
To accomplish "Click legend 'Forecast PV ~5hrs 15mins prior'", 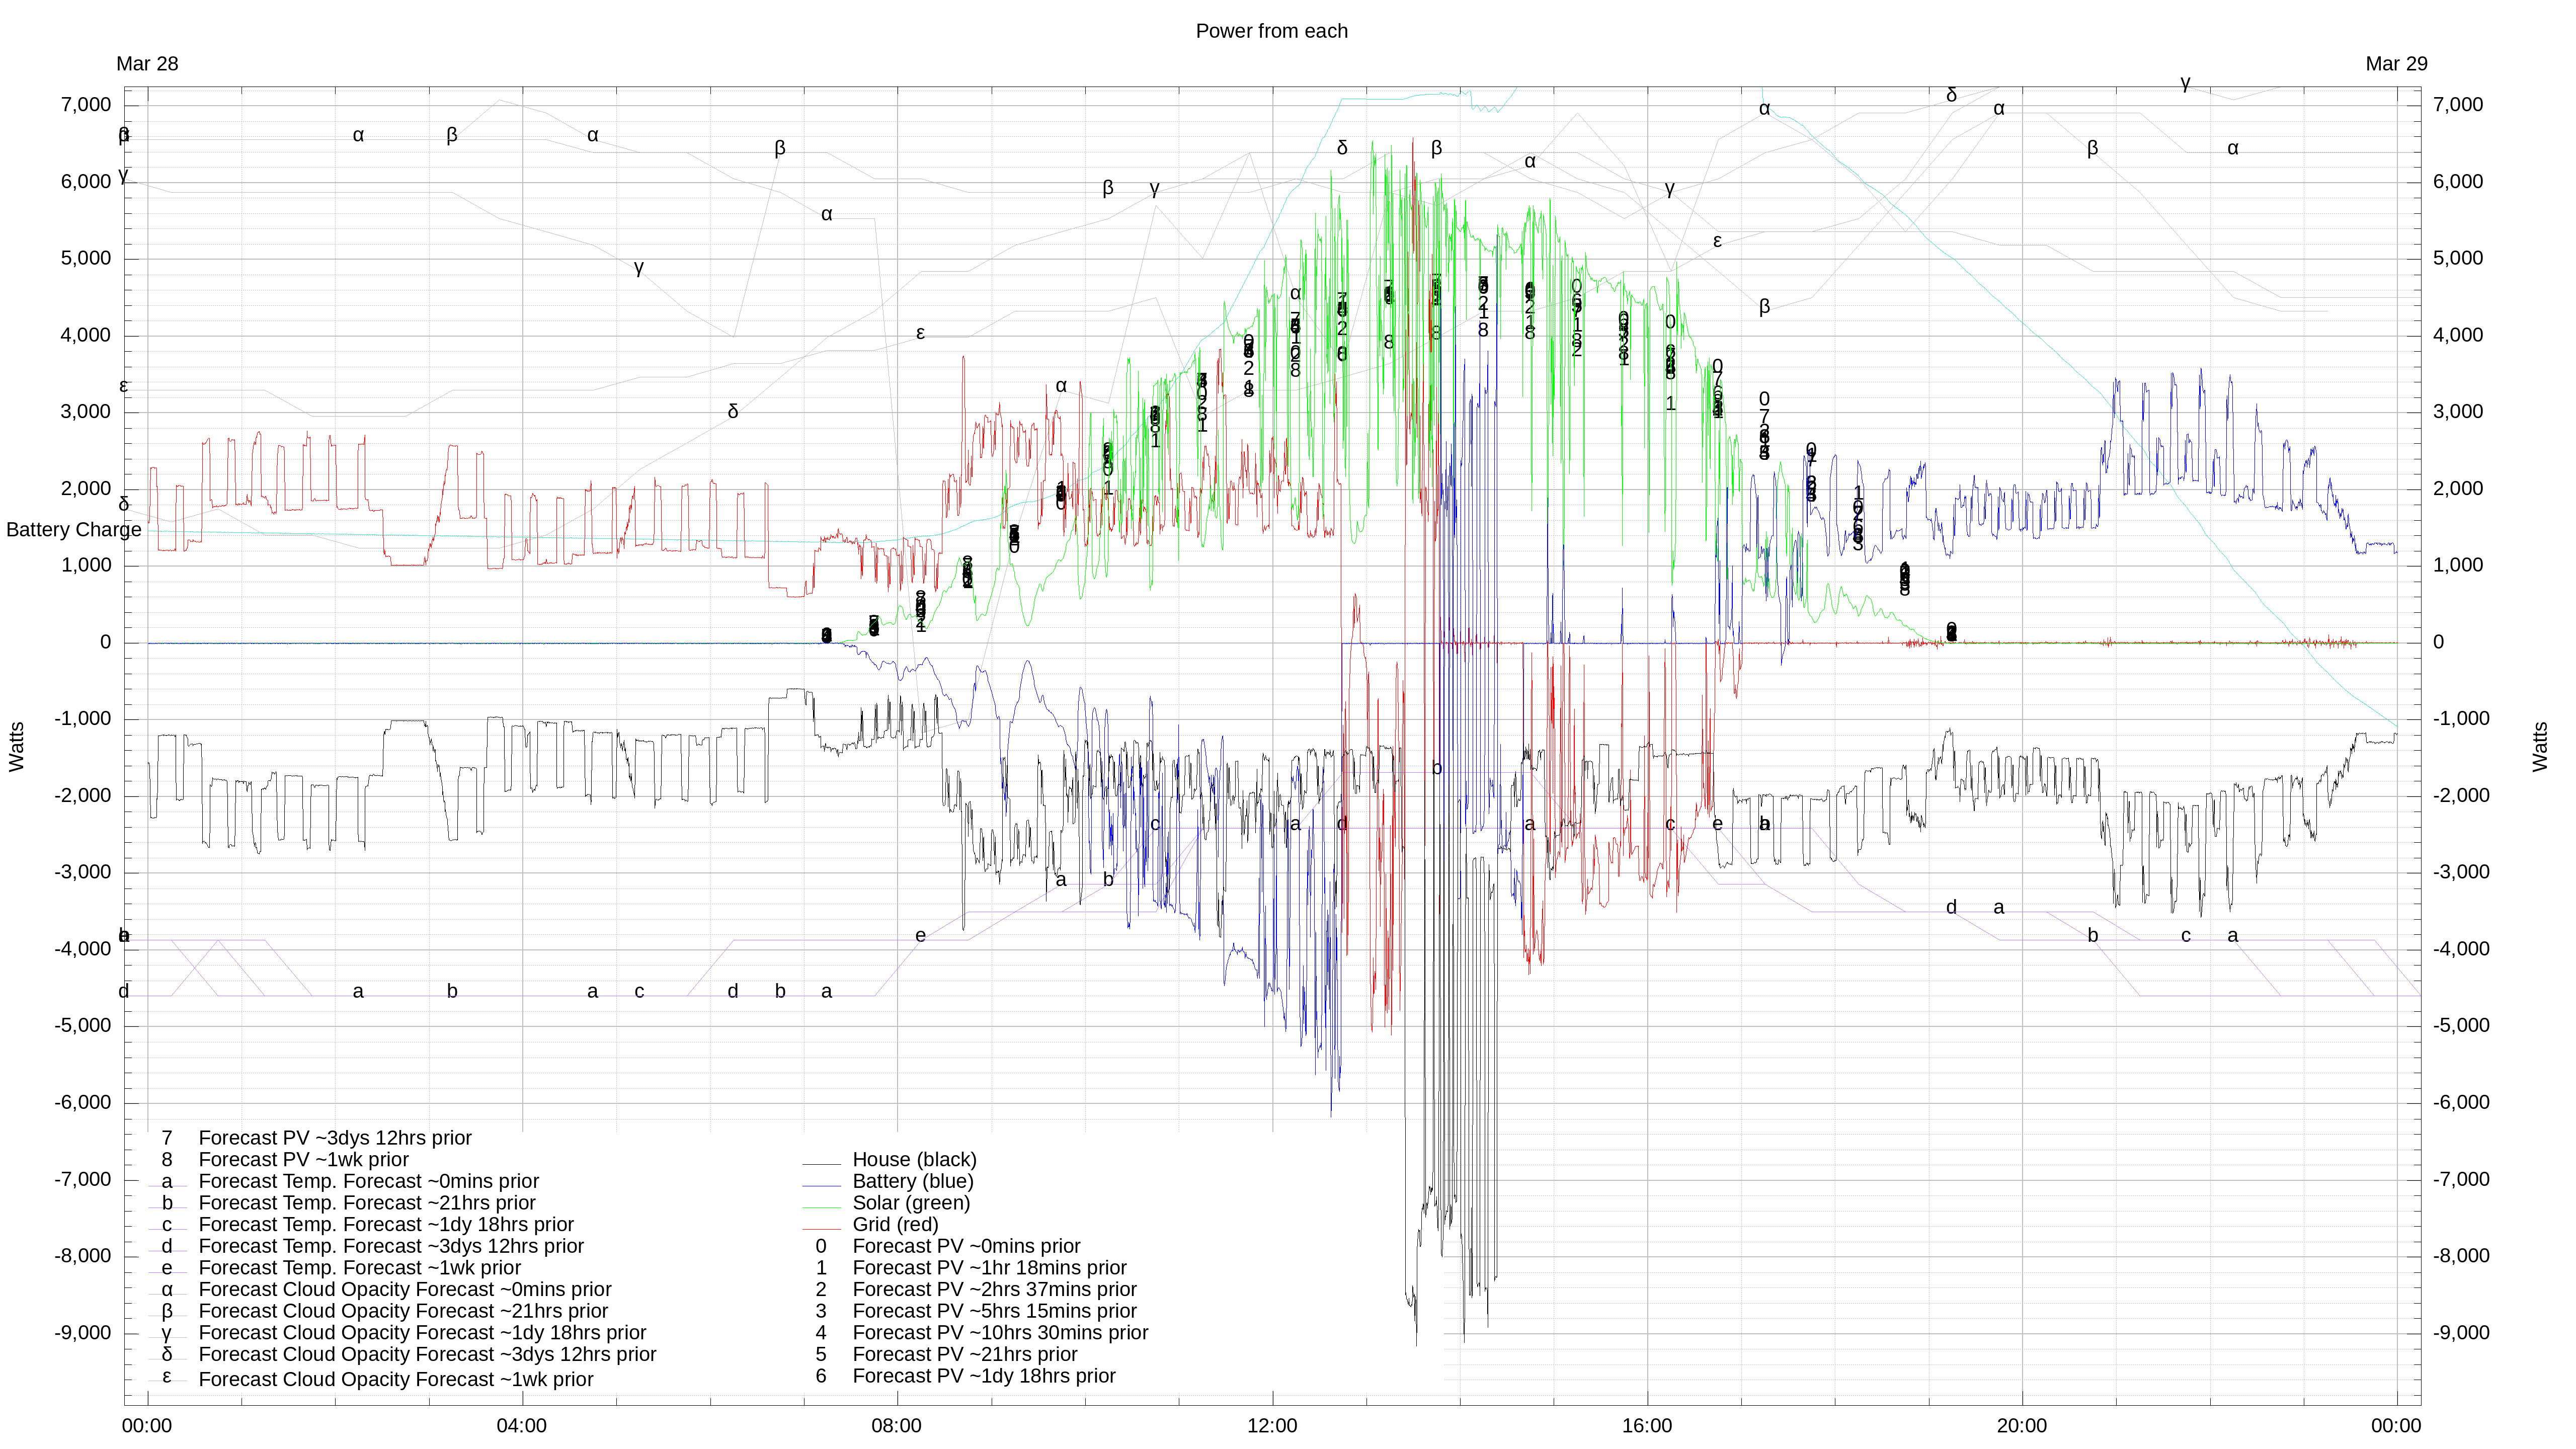I will click(994, 1311).
